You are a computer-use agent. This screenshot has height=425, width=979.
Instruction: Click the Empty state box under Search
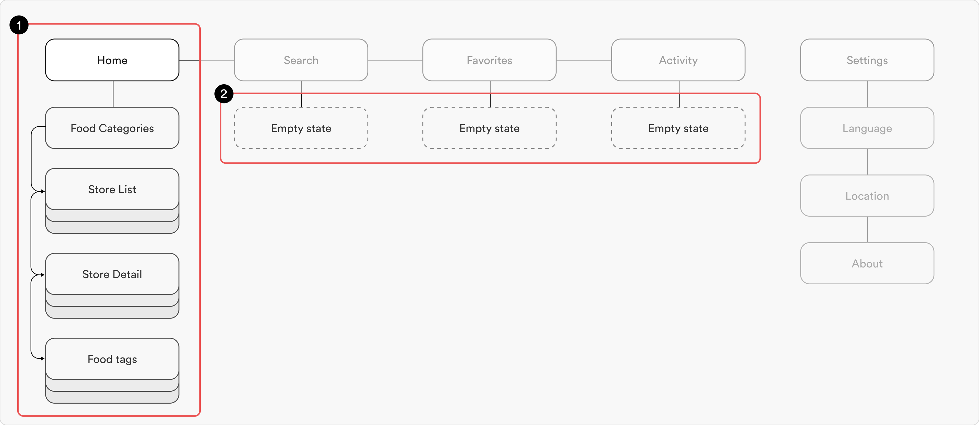pos(301,128)
